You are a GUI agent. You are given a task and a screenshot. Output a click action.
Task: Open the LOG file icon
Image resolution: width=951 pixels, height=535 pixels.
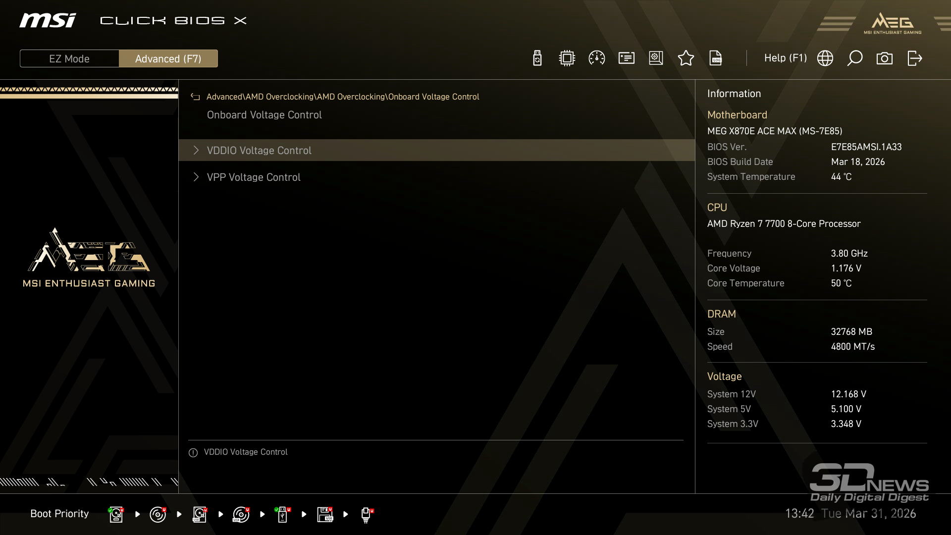click(x=715, y=58)
